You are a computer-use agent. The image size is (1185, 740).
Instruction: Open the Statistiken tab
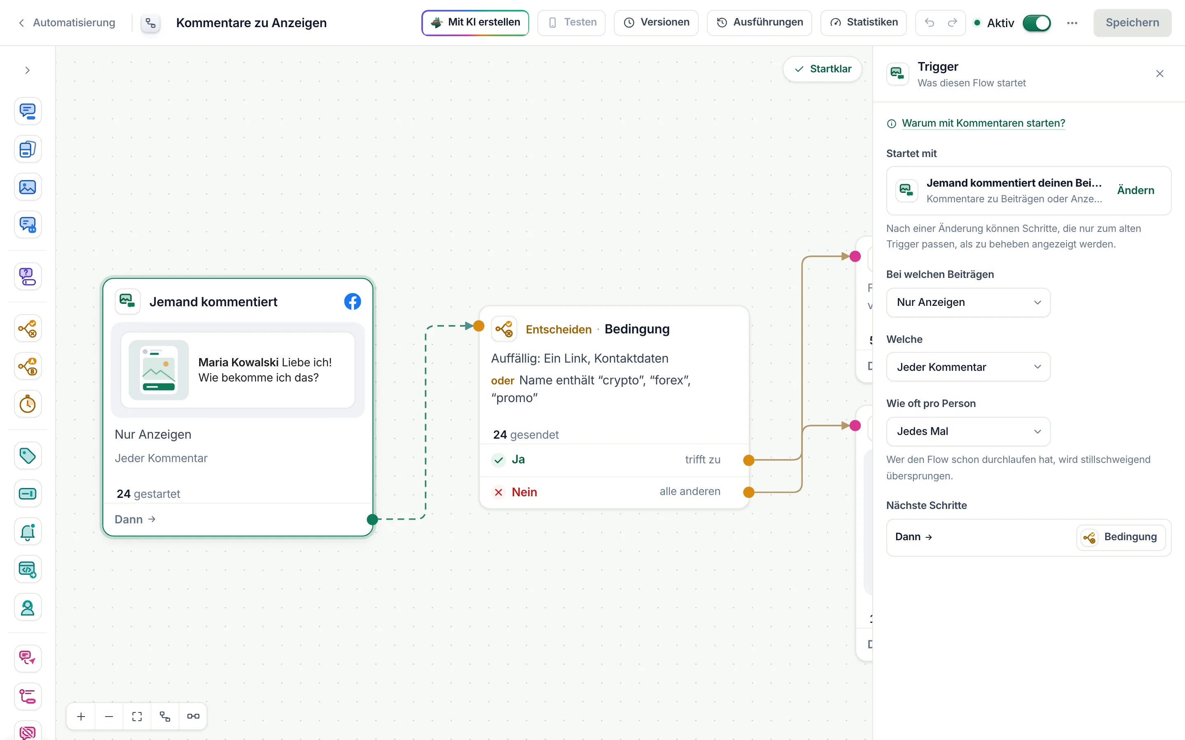(x=863, y=23)
